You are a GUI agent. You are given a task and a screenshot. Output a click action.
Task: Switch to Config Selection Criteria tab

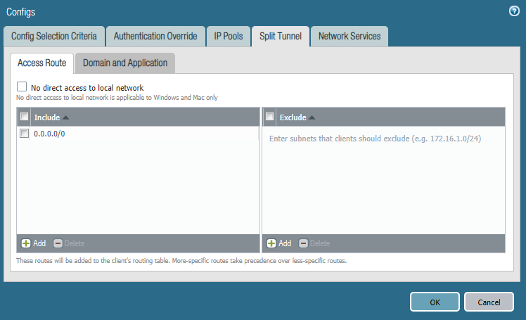point(54,37)
